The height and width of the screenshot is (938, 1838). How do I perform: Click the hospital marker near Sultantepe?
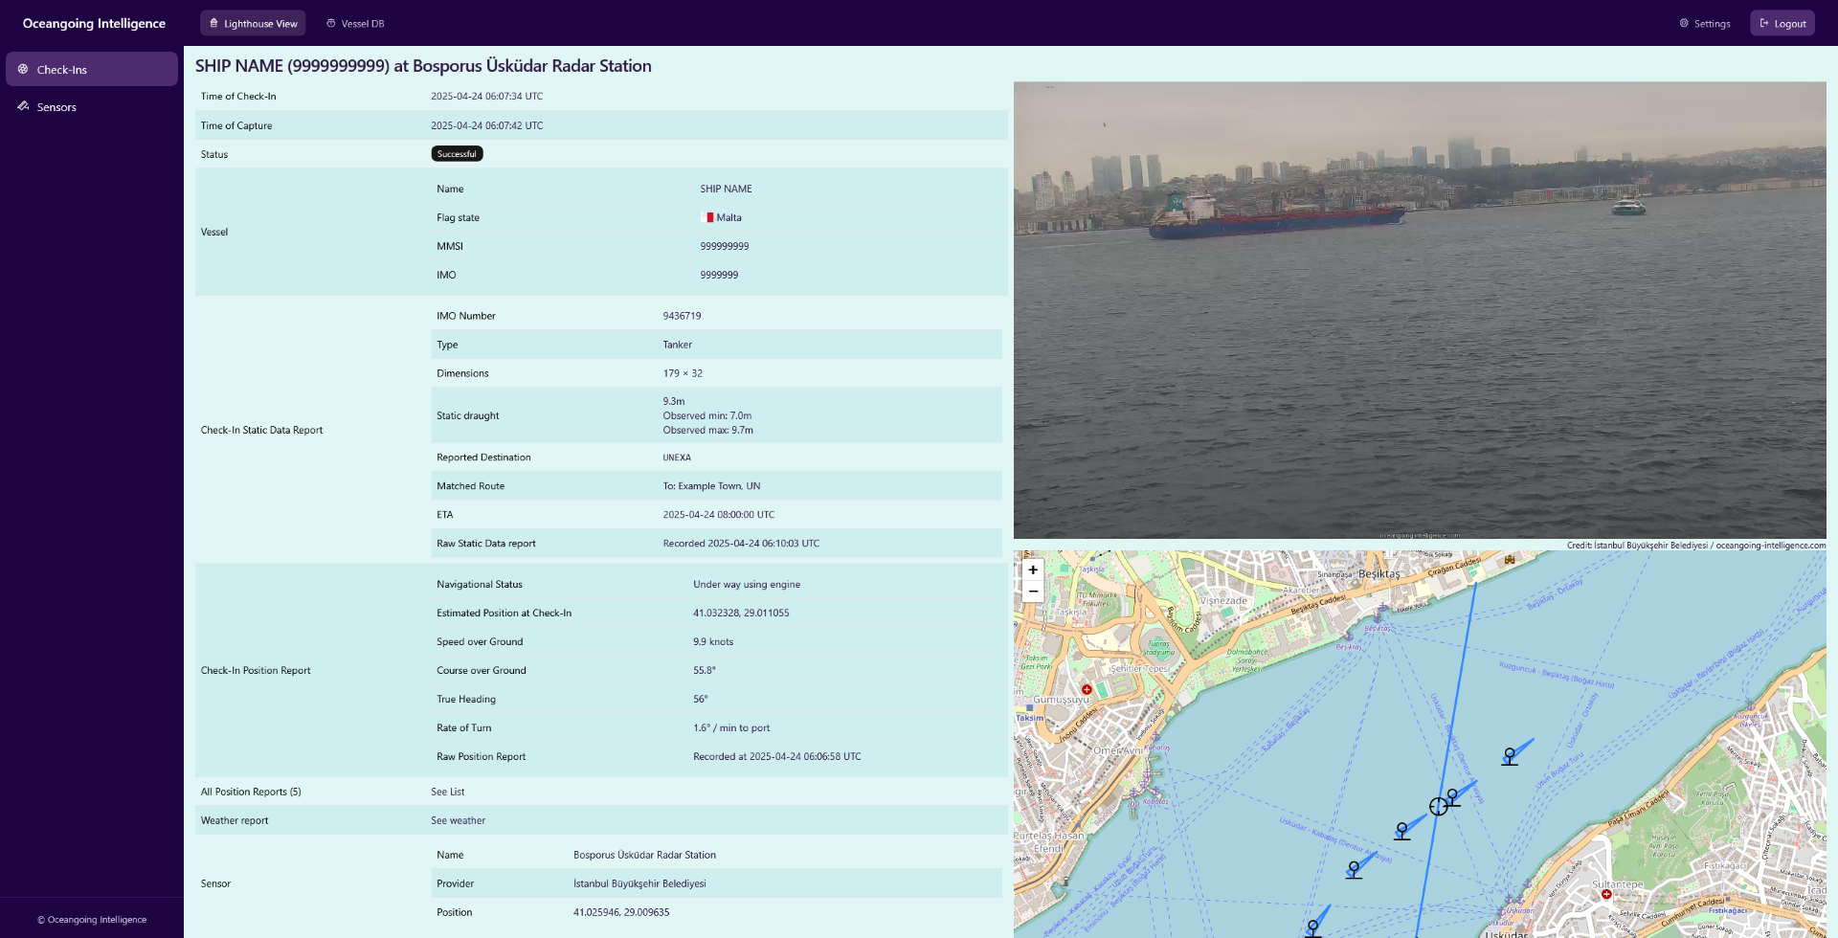tap(1605, 894)
